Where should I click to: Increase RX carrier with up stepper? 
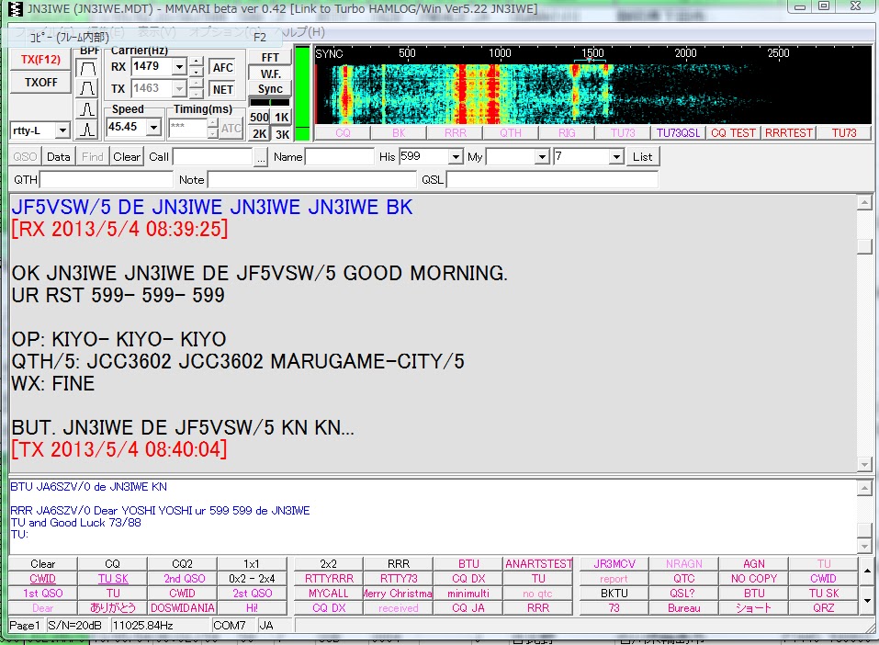pos(197,62)
